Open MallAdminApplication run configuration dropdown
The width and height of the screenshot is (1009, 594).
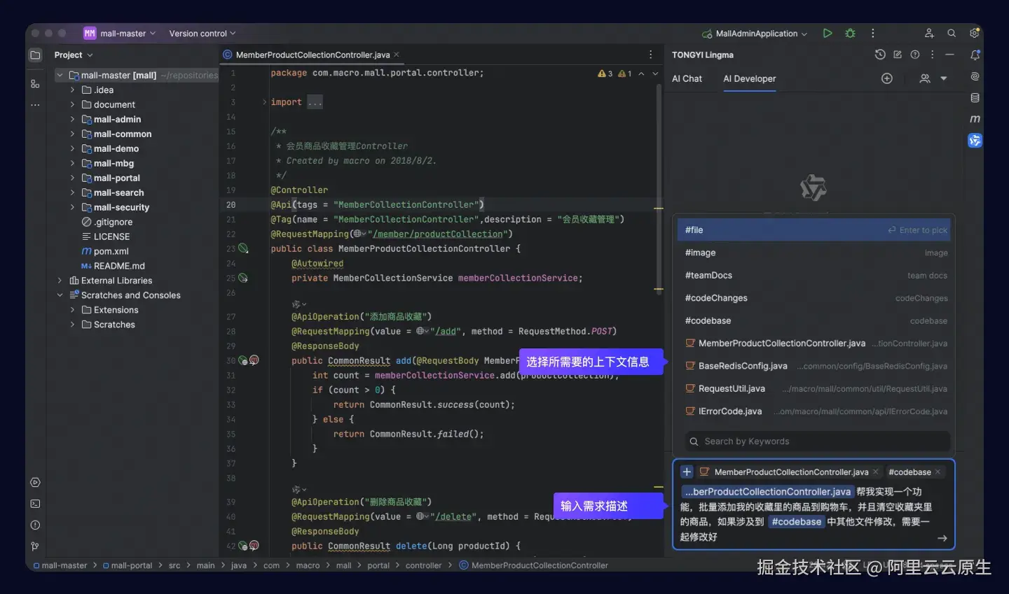[x=755, y=33]
